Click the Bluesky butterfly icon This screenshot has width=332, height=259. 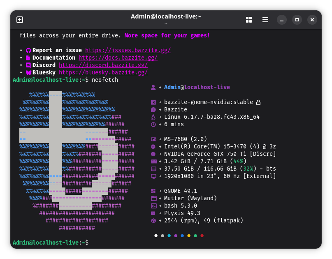[28, 73]
